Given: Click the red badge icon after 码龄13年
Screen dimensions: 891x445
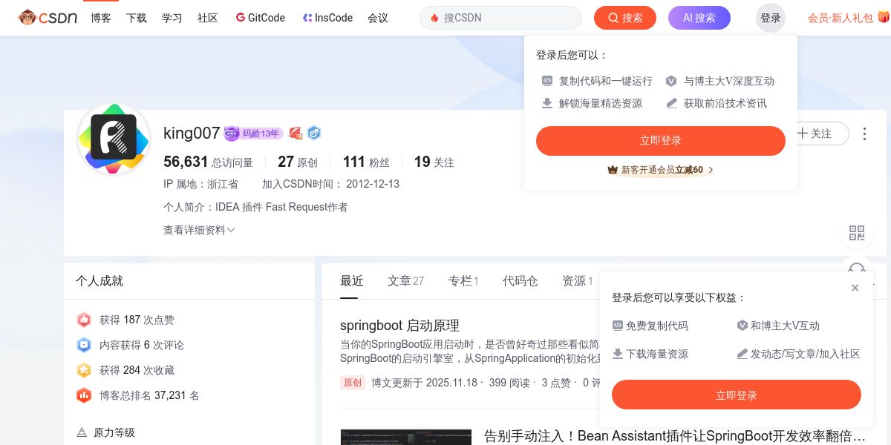Looking at the screenshot, I should [x=296, y=133].
